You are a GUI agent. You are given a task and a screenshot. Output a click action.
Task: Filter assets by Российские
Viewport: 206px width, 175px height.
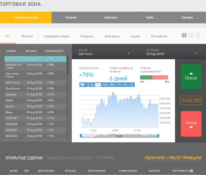(159, 36)
